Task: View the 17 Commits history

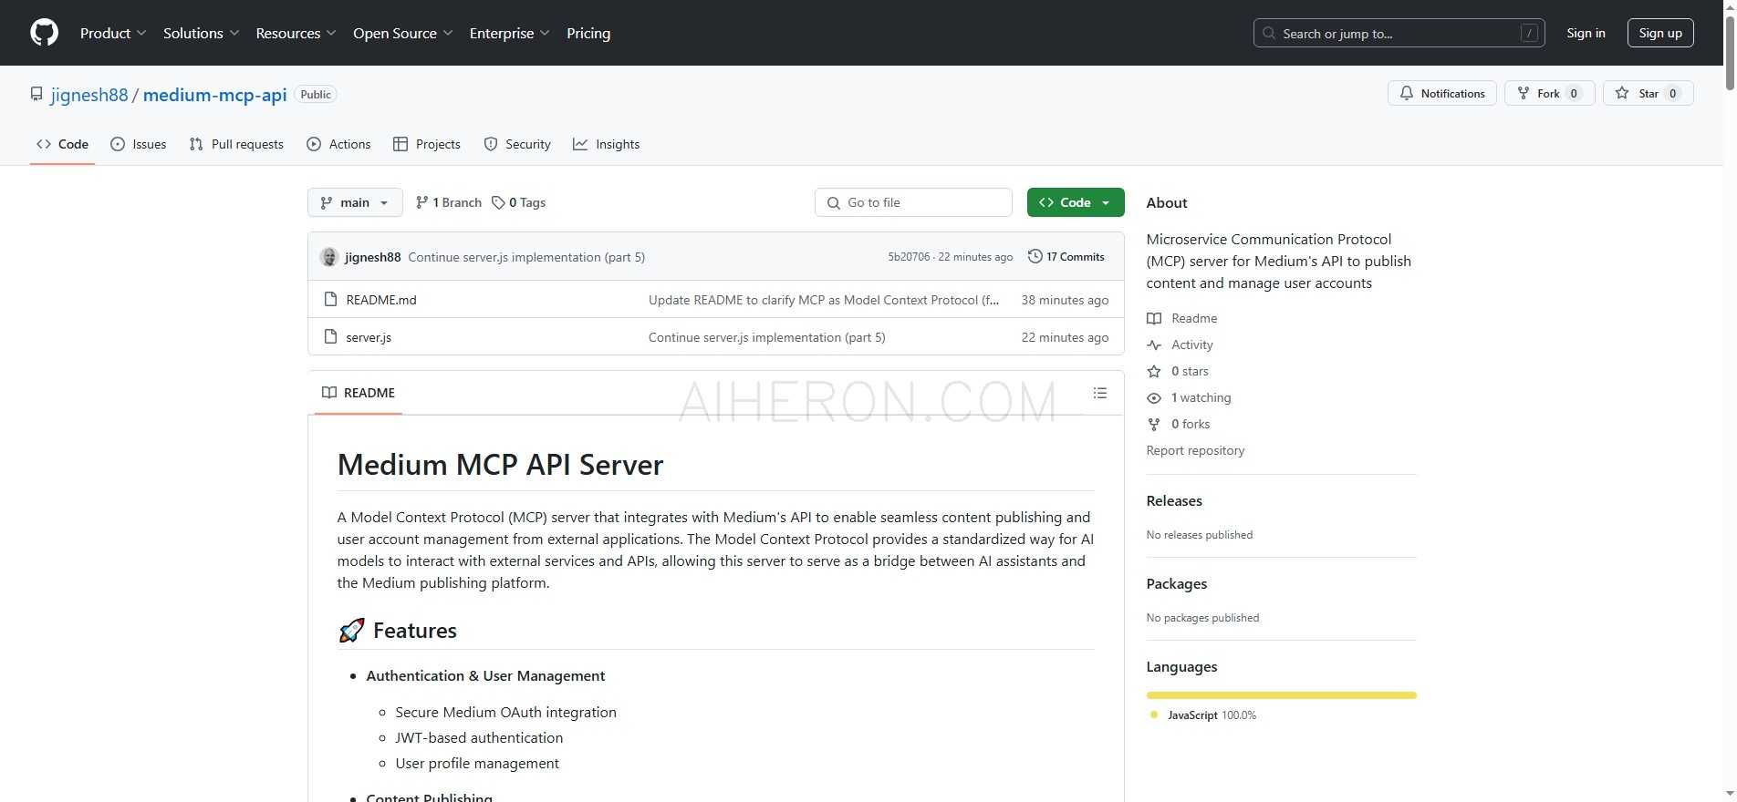Action: [1066, 257]
